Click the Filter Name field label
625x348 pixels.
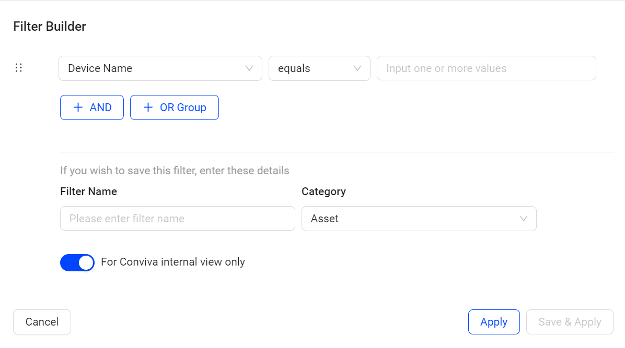[88, 191]
